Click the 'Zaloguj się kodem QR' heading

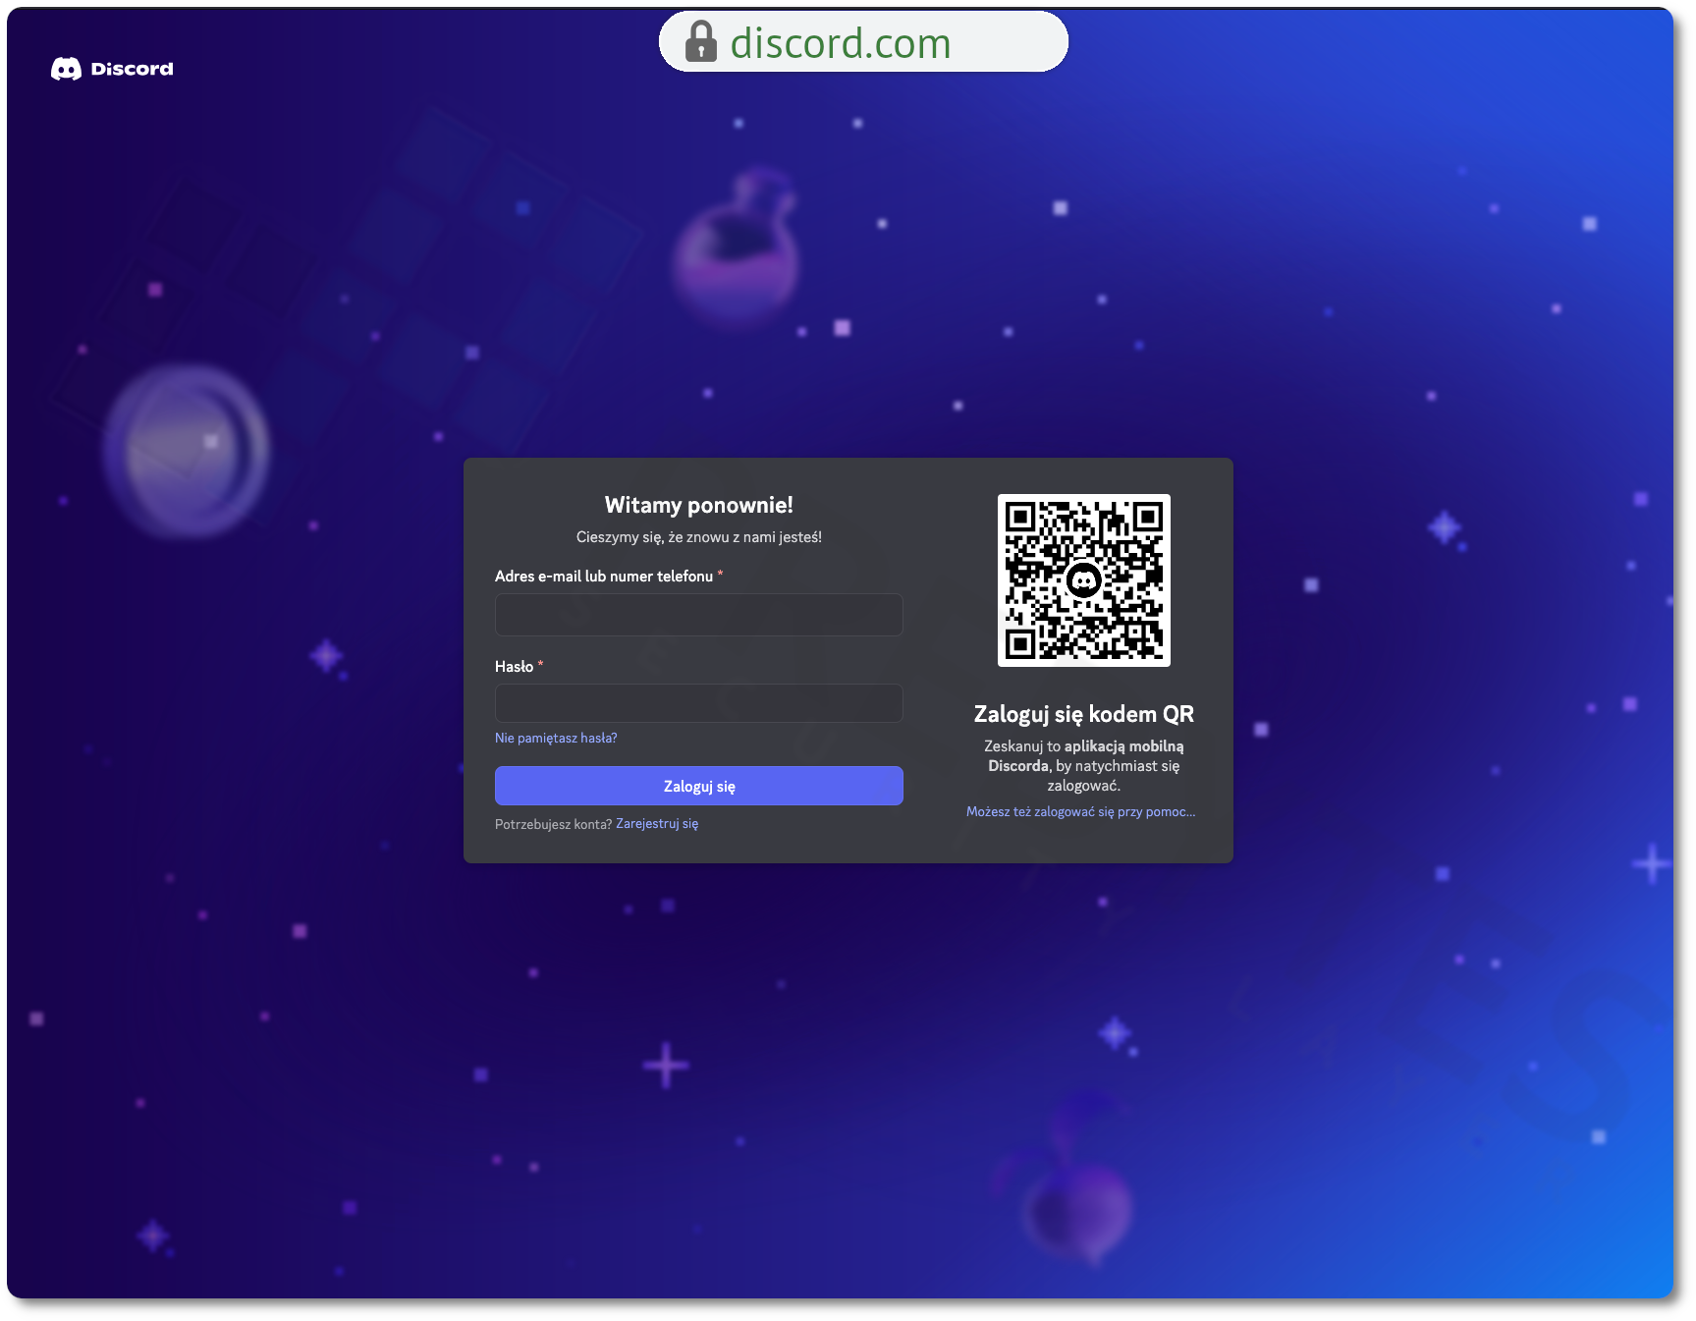[1083, 714]
